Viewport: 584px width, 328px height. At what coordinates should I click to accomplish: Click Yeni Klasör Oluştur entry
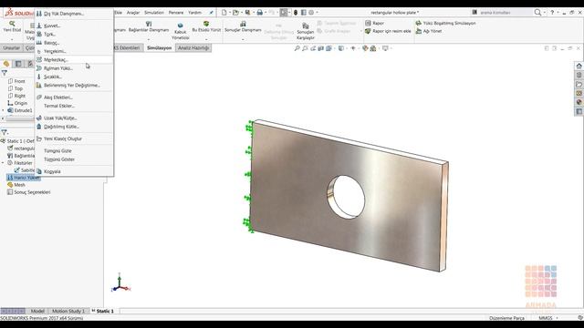(x=74, y=138)
